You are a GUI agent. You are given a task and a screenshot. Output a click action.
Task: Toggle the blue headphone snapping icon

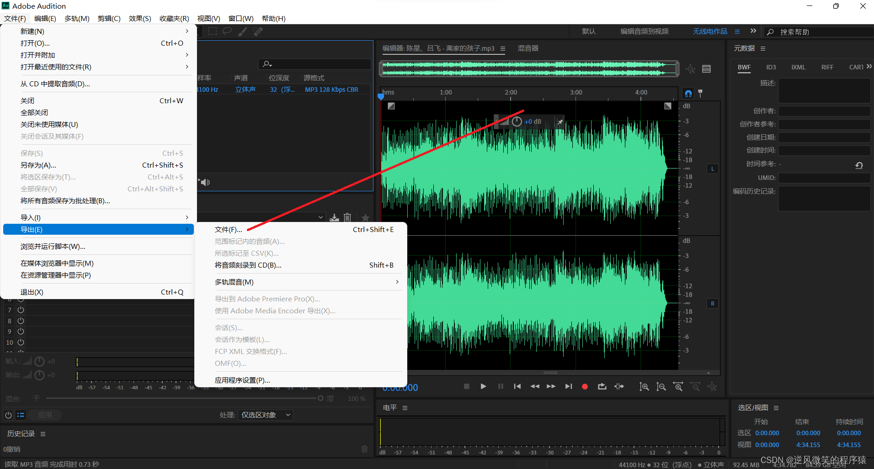(688, 94)
